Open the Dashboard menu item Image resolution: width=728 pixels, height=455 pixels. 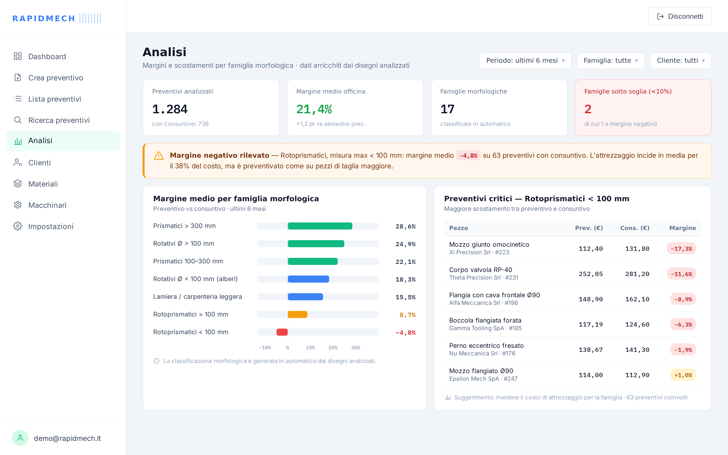[x=63, y=57]
